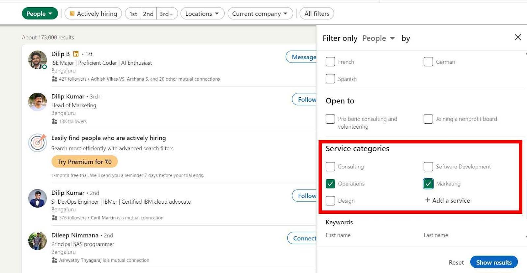Select the 1st connections filter
This screenshot has height=273, width=527.
click(x=133, y=14)
